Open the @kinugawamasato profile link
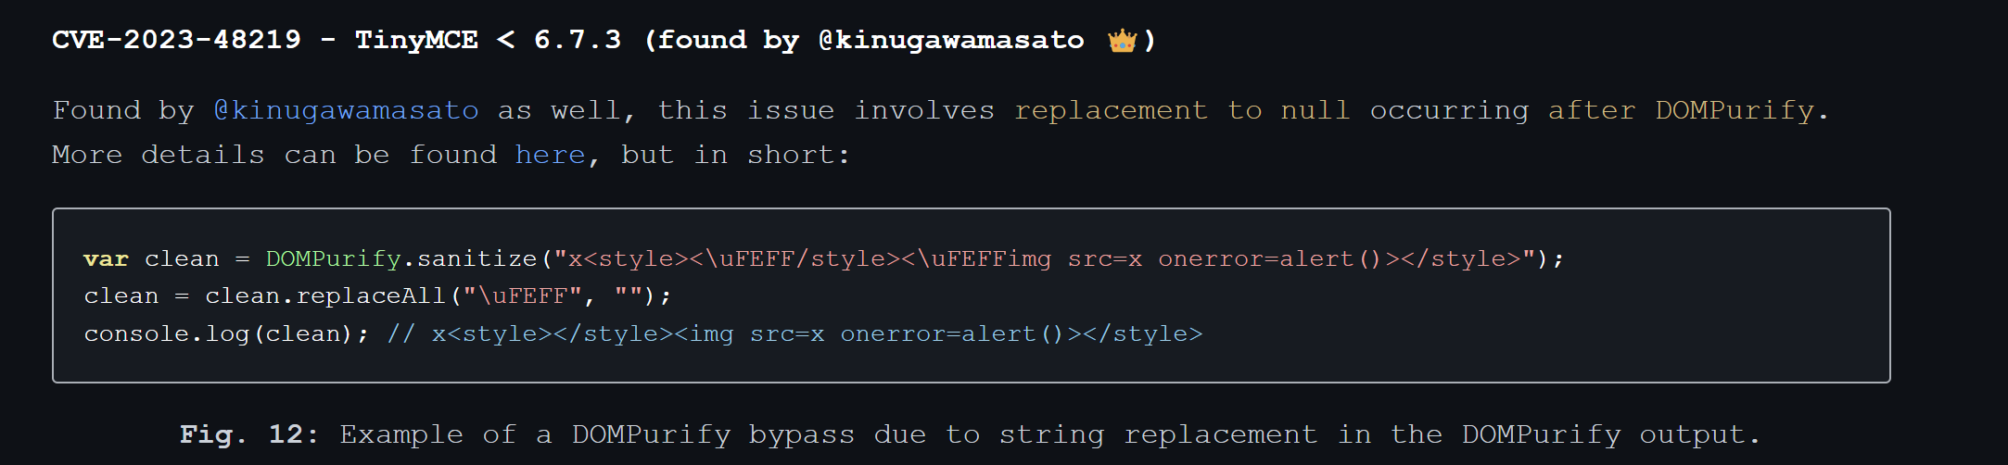 tap(346, 110)
